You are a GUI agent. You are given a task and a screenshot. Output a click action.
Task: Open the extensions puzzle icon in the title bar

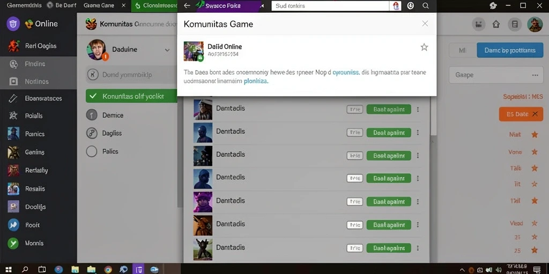coord(493,5)
